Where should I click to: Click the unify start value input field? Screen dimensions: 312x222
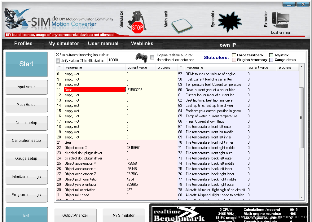(x=120, y=60)
